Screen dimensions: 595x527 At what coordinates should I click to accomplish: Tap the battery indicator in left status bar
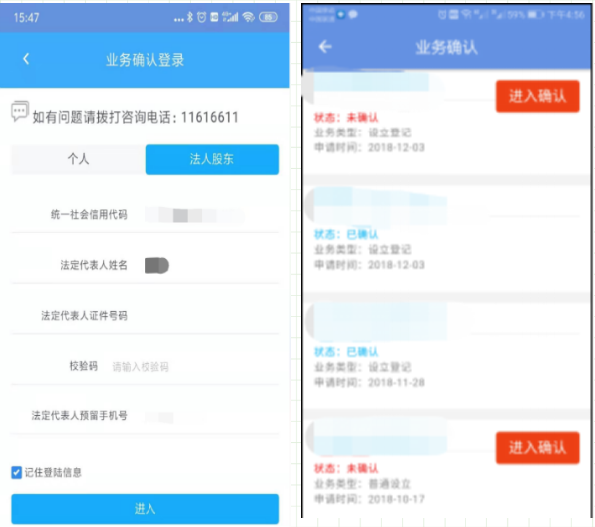pyautogui.click(x=268, y=17)
